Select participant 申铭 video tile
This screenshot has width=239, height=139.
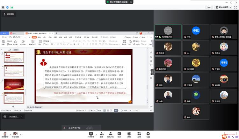click(196, 31)
